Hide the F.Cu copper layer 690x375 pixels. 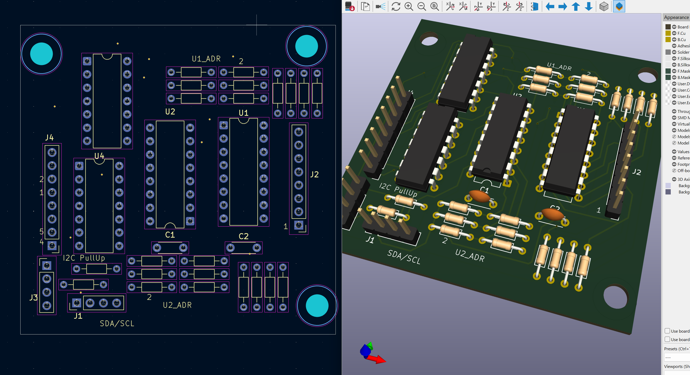click(x=674, y=33)
